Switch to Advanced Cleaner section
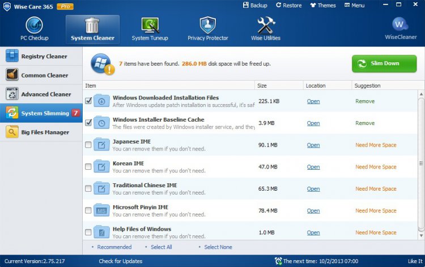 click(x=41, y=94)
